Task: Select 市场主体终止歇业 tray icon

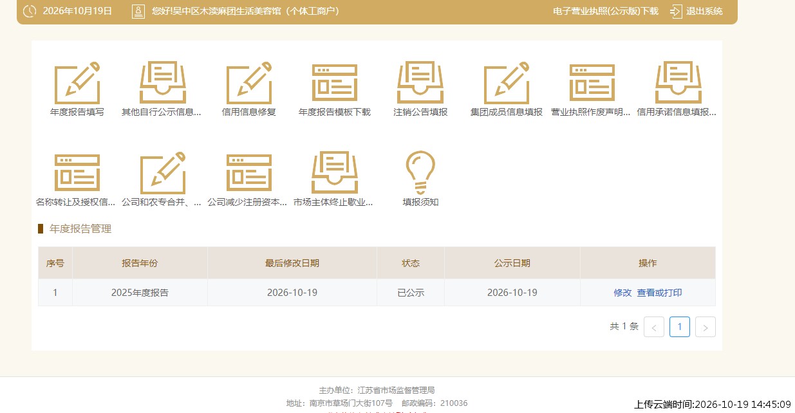Action: click(335, 172)
